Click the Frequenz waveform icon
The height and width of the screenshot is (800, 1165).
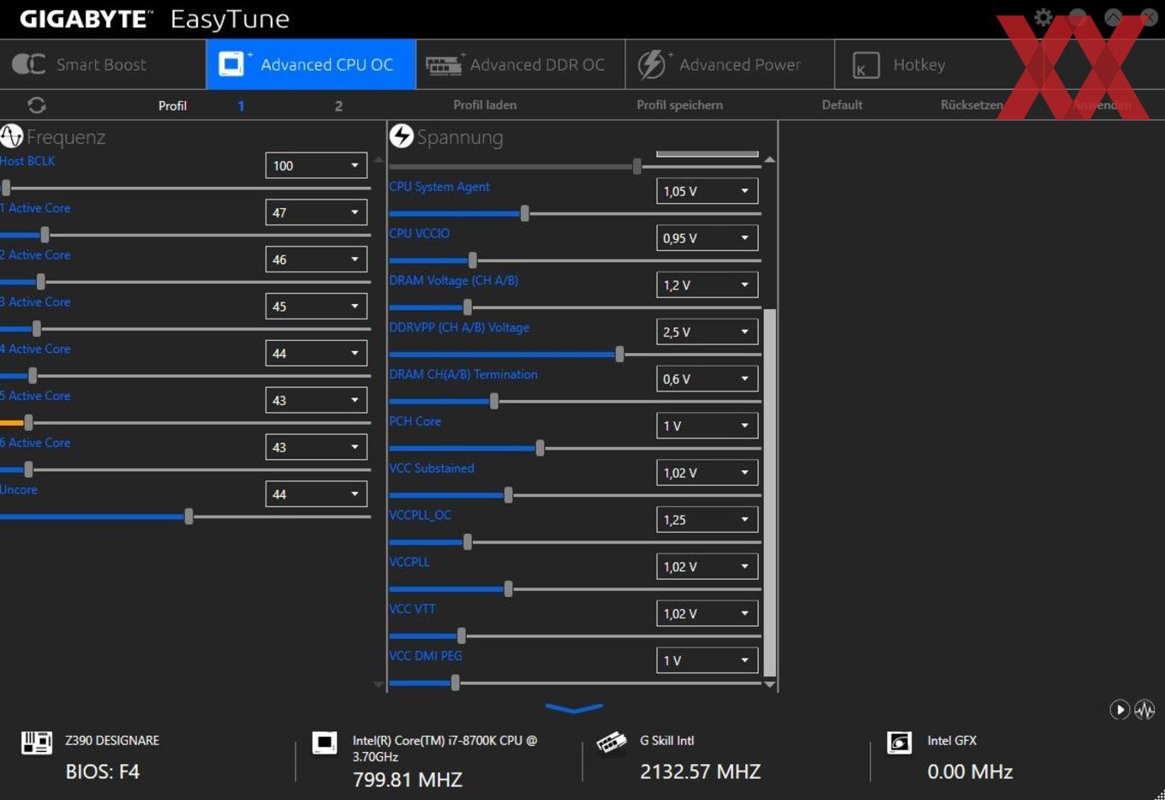pos(11,136)
